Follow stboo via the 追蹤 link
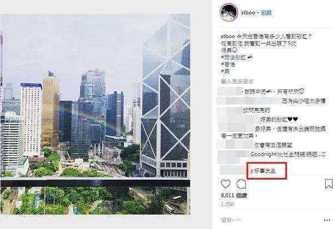Image resolution: width=333 pixels, height=229 pixels. 266,13
